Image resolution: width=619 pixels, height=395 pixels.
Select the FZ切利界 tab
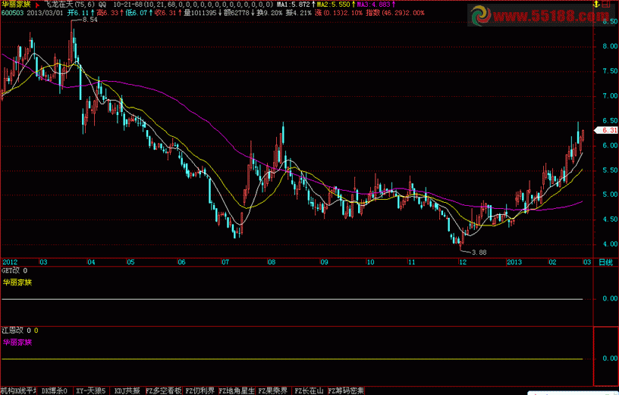click(200, 390)
